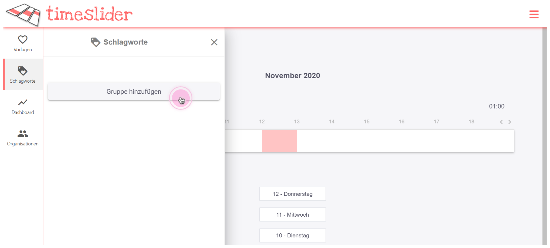The width and height of the screenshot is (550, 248).
Task: Open the Vorlagen heart icon
Action: [23, 40]
